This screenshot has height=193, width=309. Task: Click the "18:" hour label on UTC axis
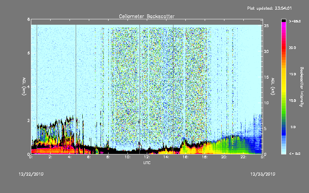coord(205,157)
